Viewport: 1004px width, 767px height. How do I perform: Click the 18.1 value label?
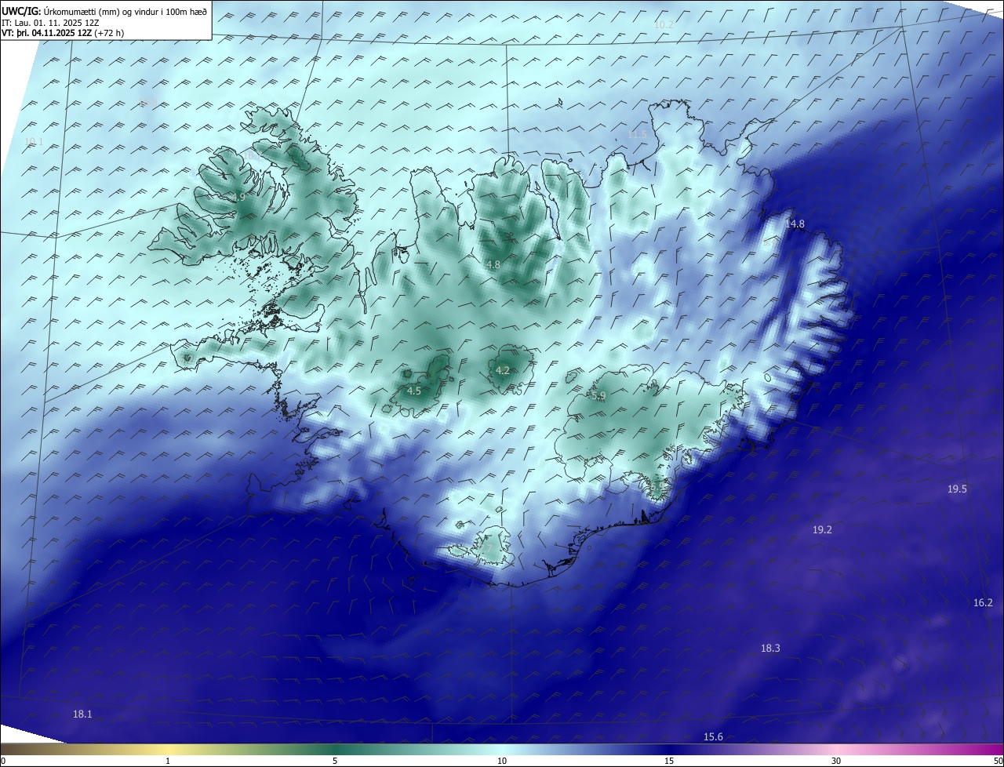click(x=82, y=714)
